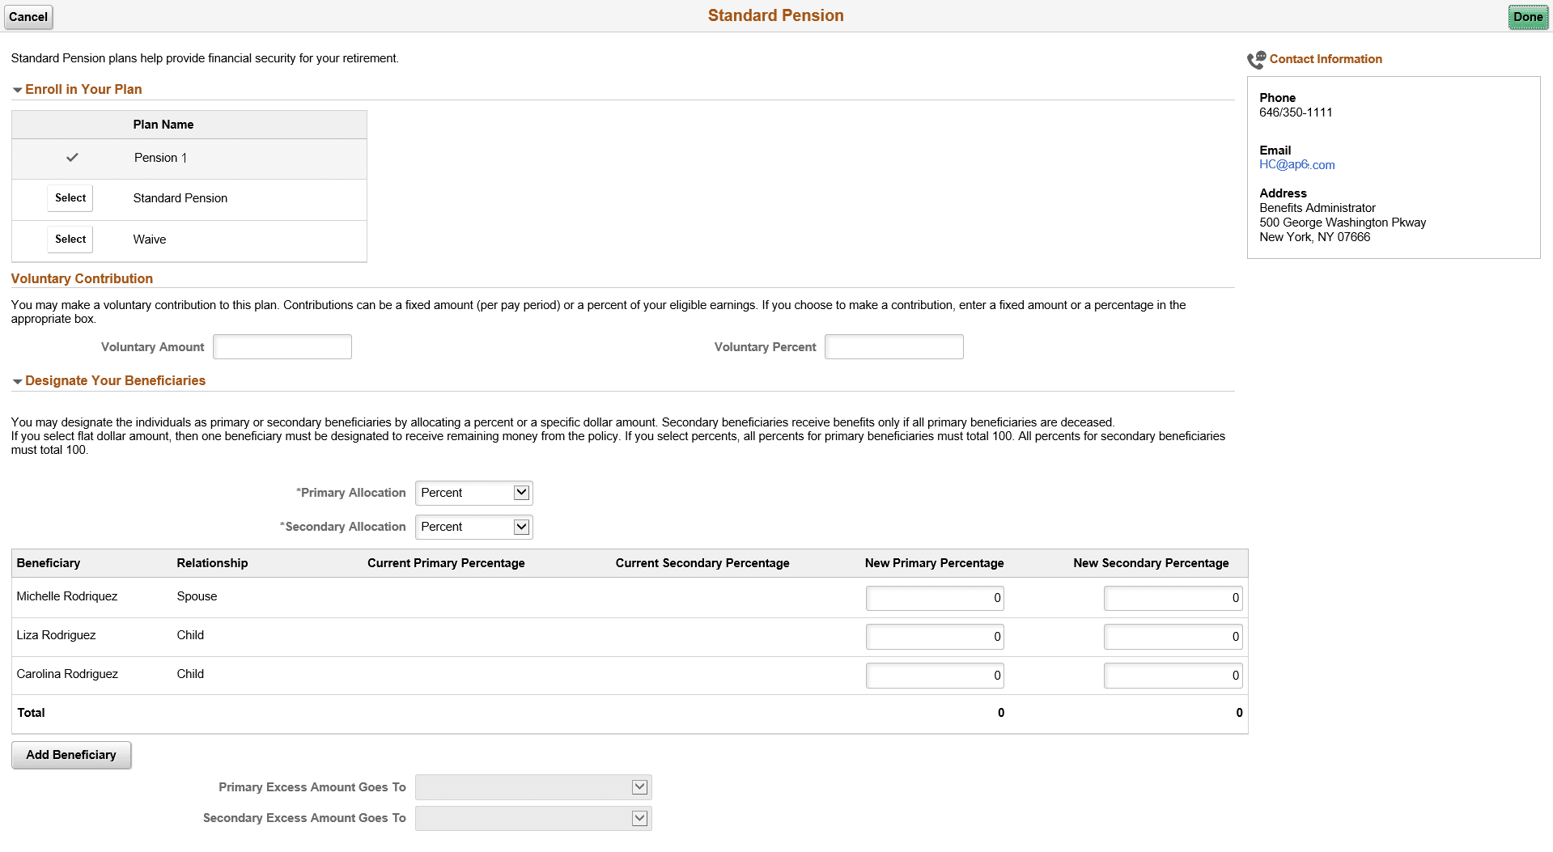Screen dimensions: 1553x852
Task: Open the HC@ap6.com email link
Action: click(1296, 164)
